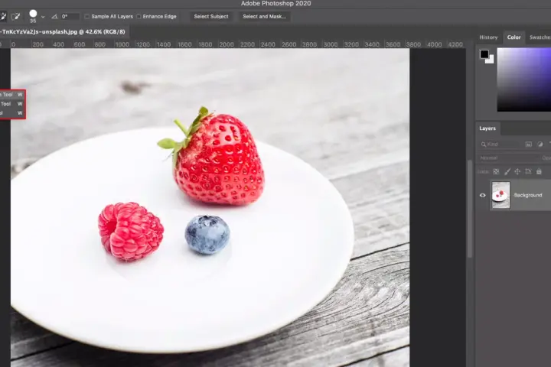This screenshot has width=551, height=367.
Task: Click the prevent artboard auto-nesting lock icon
Action: 528,172
